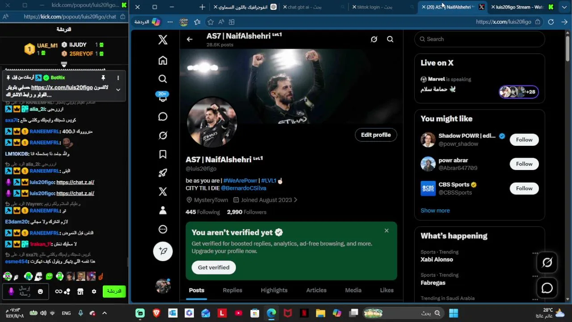The image size is (572, 322).
Task: Expand Joined August 2023 chevron
Action: click(x=295, y=200)
